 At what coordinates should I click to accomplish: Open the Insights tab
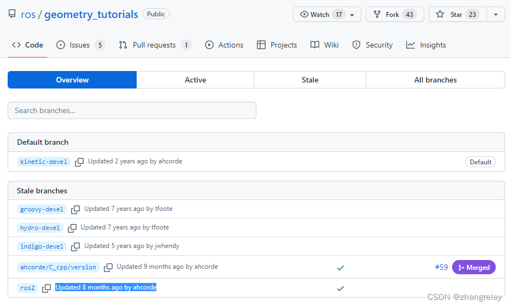[426, 45]
